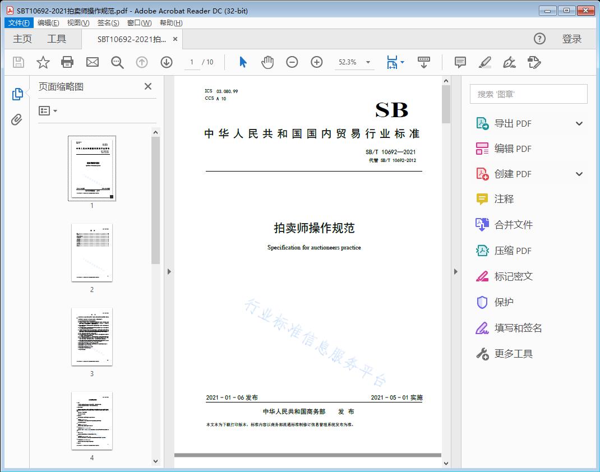600x472 pixels.
Task: Click the 登录 link
Action: [x=573, y=39]
